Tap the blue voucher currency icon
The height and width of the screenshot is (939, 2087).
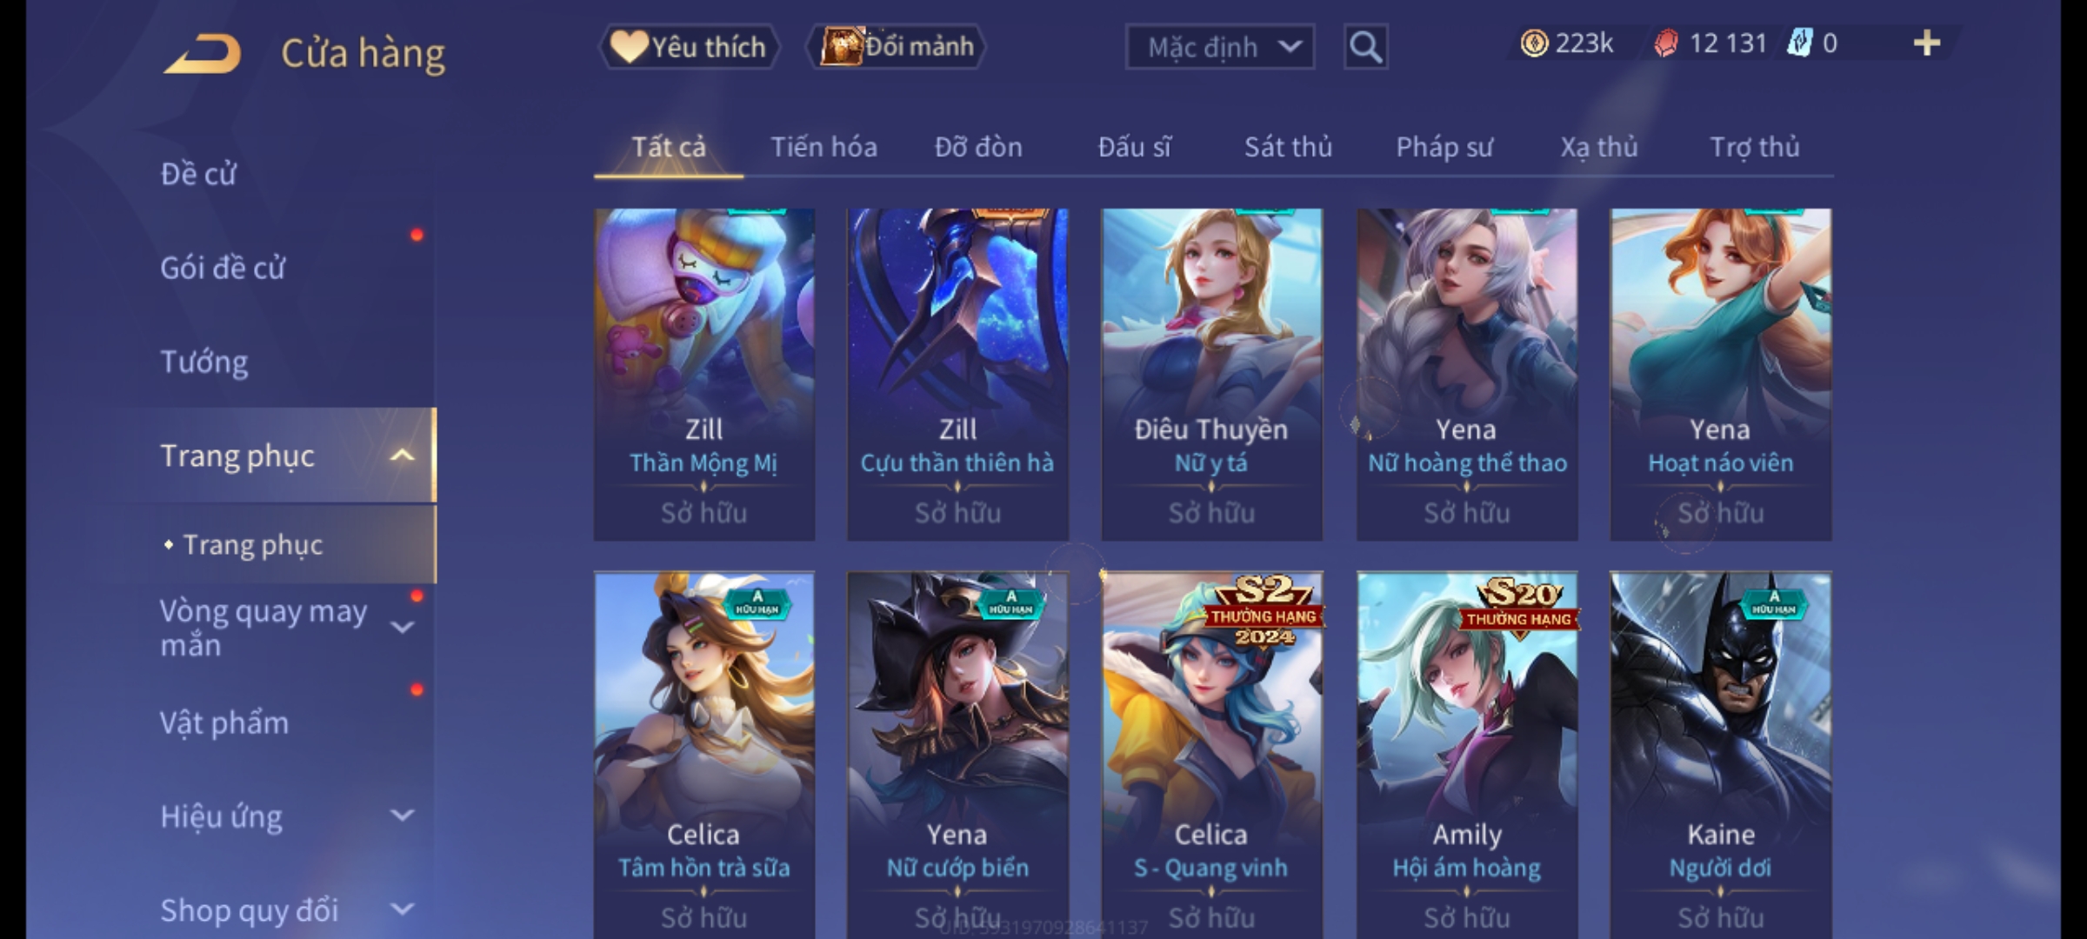tap(1799, 43)
